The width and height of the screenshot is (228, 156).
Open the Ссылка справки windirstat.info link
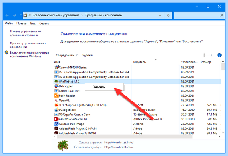pyautogui.click(x=119, y=142)
